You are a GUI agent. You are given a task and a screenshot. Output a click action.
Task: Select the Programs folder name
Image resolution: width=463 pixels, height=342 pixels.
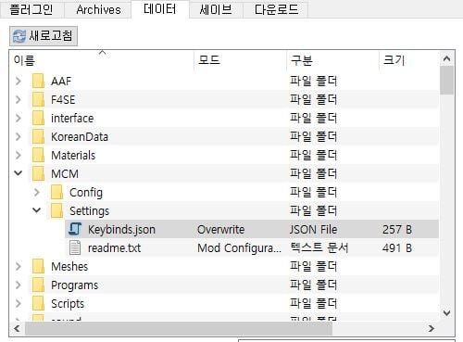click(x=74, y=285)
